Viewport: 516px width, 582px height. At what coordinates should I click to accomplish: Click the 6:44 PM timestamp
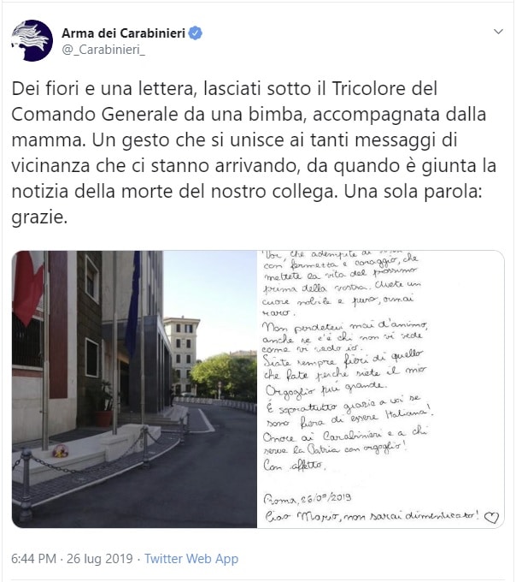click(x=33, y=559)
